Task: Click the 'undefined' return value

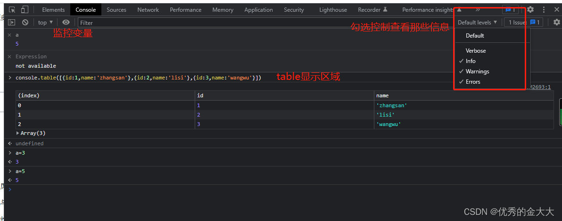Action: click(x=29, y=143)
